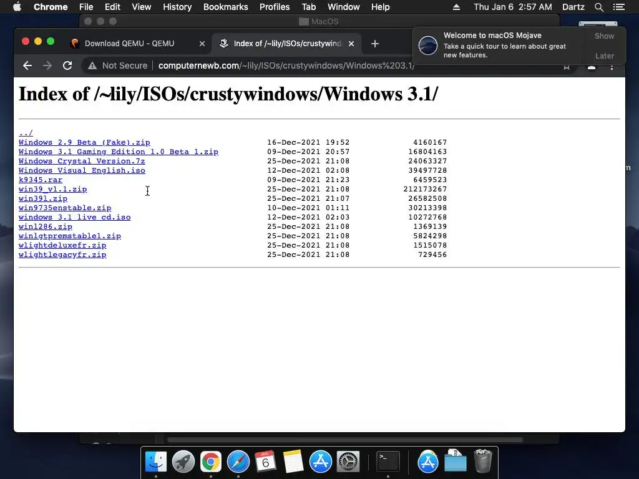This screenshot has width=639, height=479.
Task: Close the Index of /~lily tab
Action: [351, 44]
